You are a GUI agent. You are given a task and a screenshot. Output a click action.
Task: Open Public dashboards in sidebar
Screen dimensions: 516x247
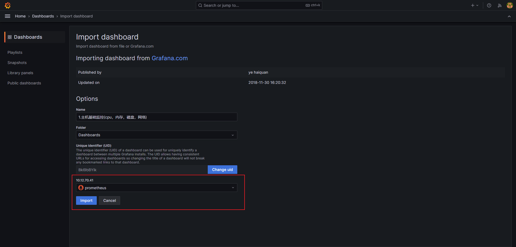(x=24, y=83)
